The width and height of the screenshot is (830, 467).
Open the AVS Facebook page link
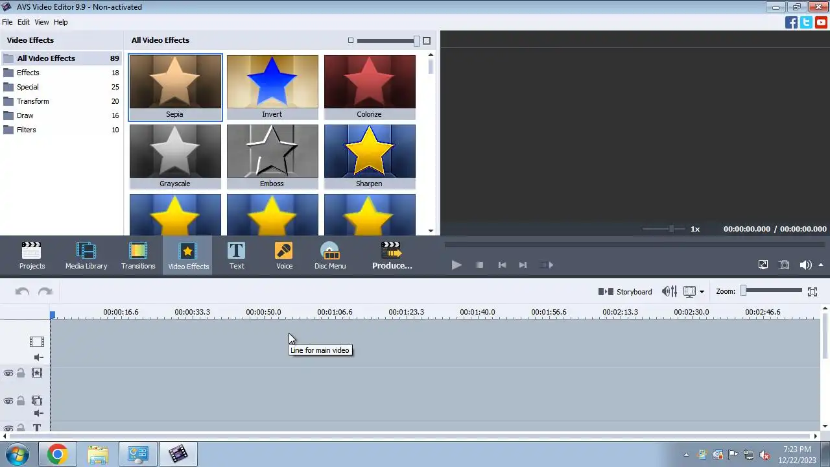tap(791, 22)
